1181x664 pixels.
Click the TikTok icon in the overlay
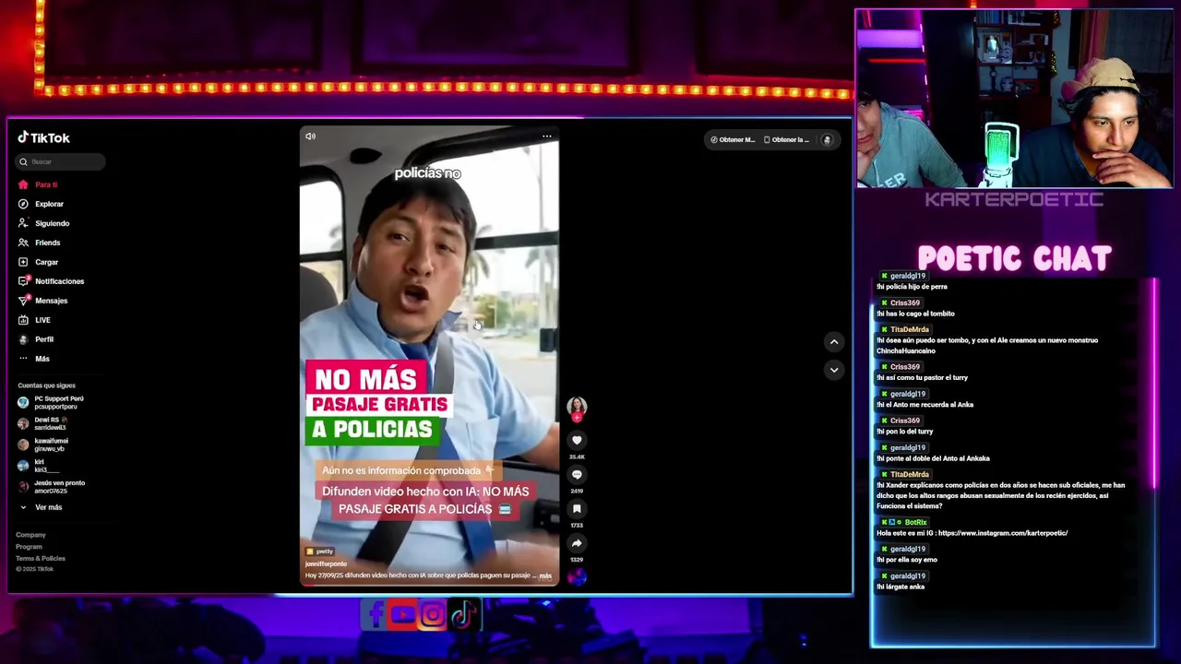(x=463, y=614)
